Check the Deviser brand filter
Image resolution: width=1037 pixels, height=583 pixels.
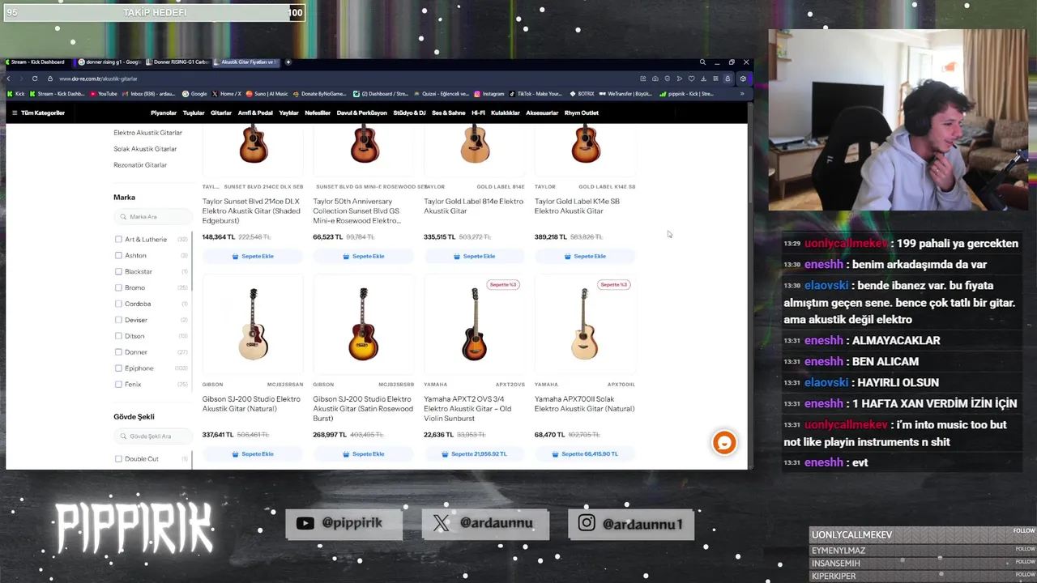118,320
